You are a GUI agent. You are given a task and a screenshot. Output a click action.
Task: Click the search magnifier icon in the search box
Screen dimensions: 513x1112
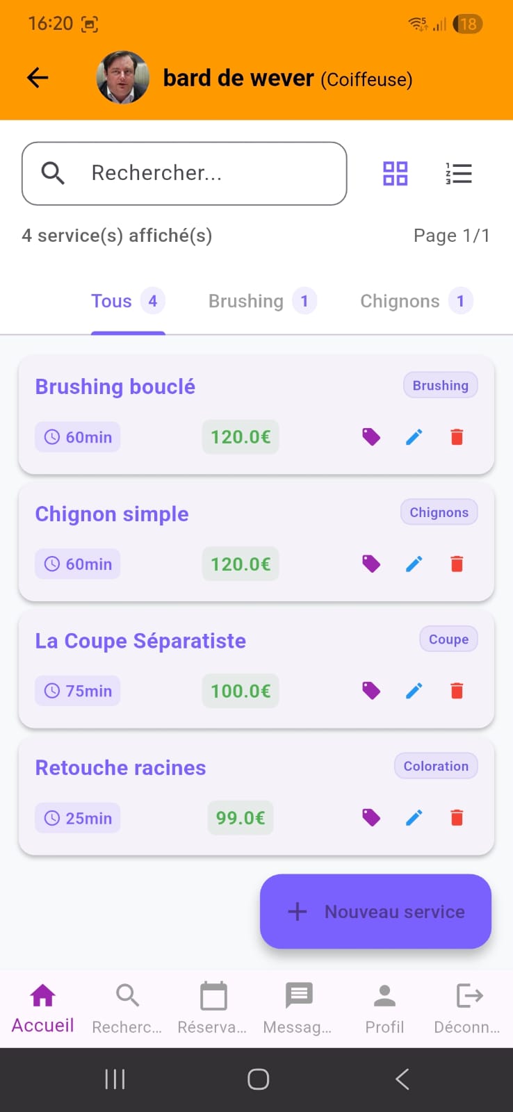pyautogui.click(x=53, y=173)
